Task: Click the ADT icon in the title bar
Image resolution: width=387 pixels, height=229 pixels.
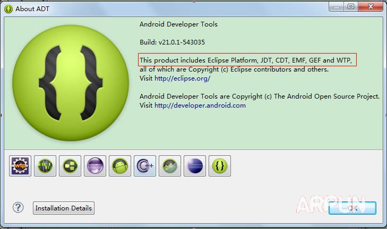Action: click(x=8, y=9)
